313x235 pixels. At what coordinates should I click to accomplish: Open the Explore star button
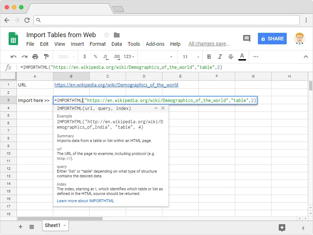[x=282, y=227]
